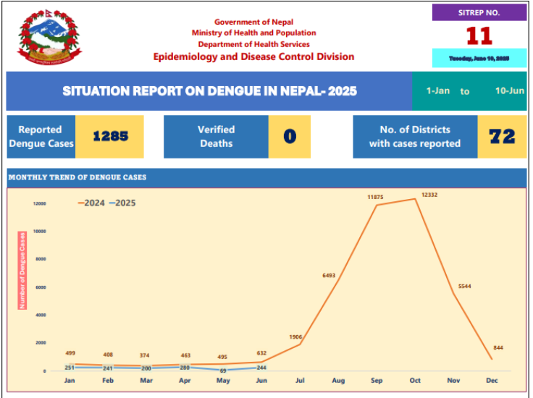Viewport: 533px width, 398px height.
Task: Click the July data label 1906
Action: tap(295, 337)
